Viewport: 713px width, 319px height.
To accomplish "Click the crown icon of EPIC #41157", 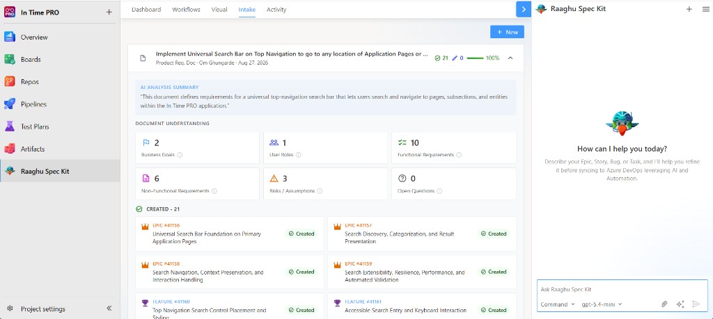I will click(338, 227).
